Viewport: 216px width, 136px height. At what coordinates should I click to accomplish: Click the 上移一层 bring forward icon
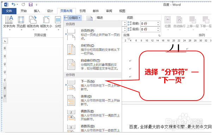(193, 20)
